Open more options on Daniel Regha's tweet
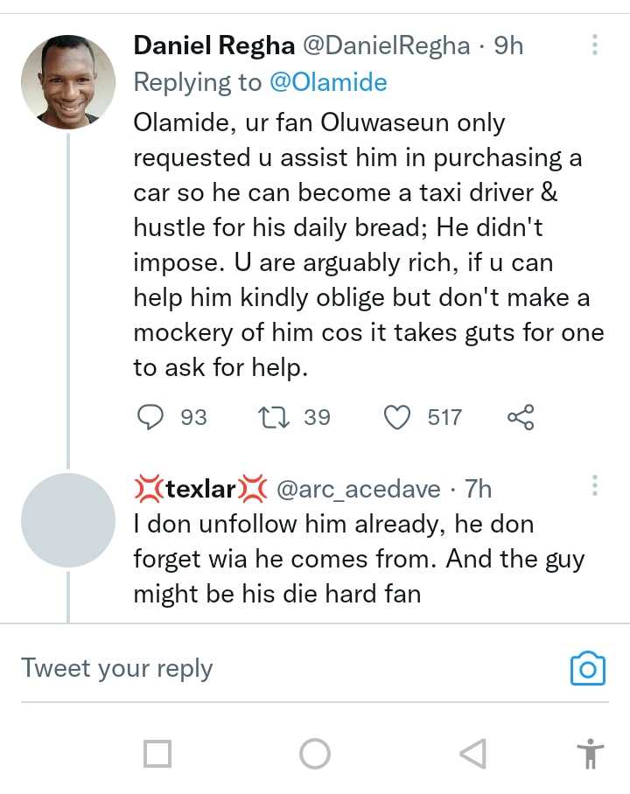The image size is (630, 794). [x=595, y=45]
